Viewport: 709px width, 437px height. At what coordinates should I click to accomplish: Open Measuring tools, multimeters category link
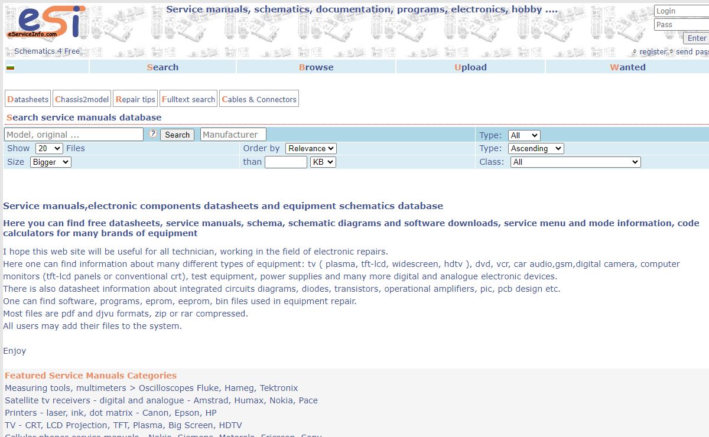click(151, 388)
